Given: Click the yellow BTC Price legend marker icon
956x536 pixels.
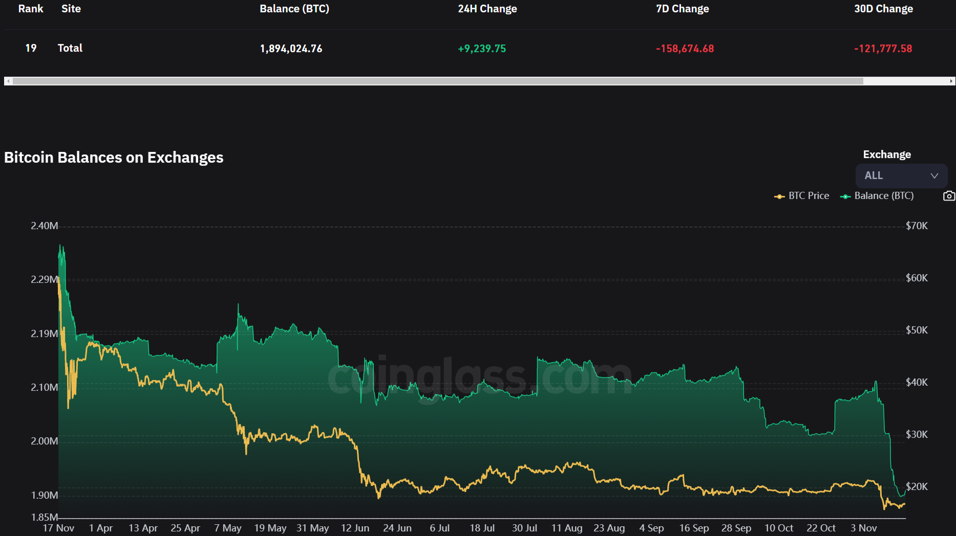Looking at the screenshot, I should click(x=778, y=196).
